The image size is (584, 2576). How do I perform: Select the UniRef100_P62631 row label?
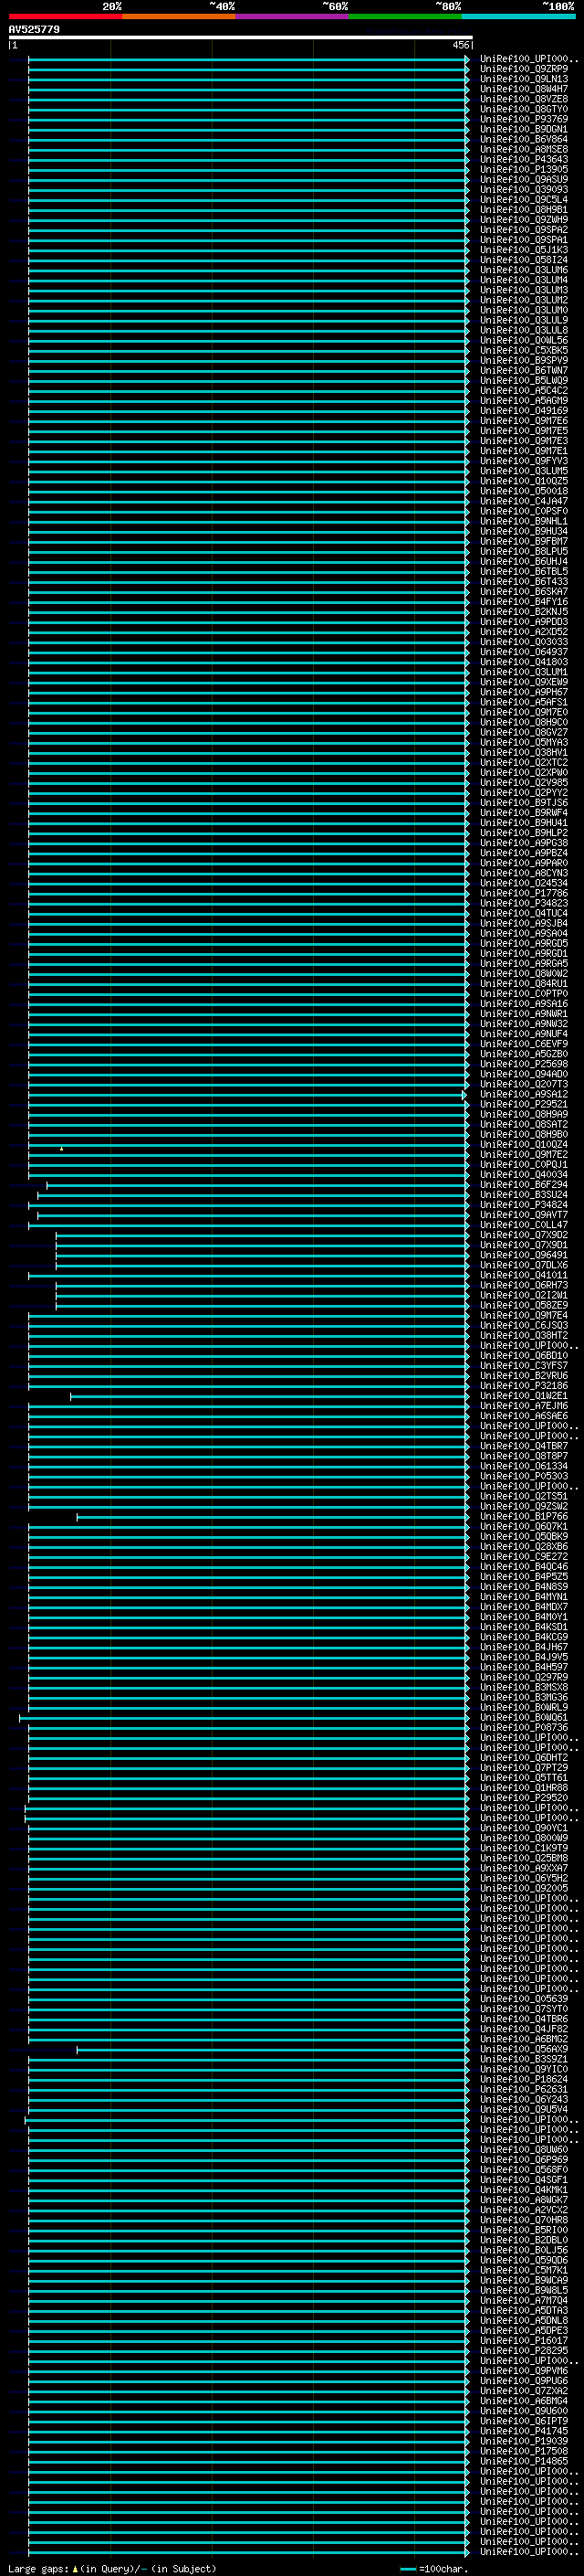pos(524,2089)
